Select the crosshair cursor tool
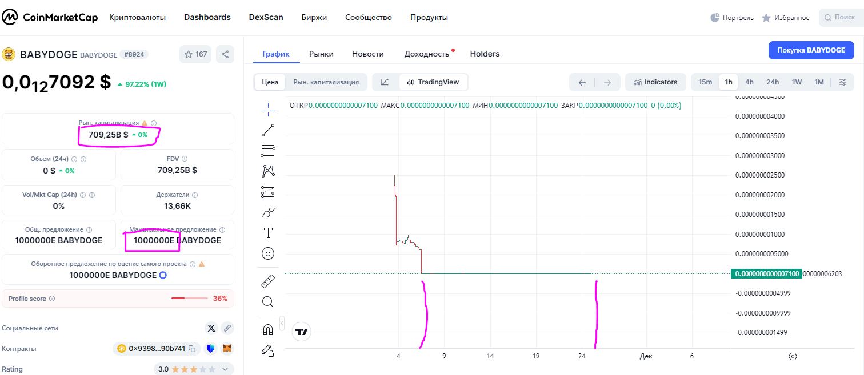Viewport: 864px width, 375px height. 268,110
